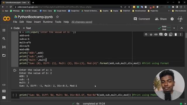The height and width of the screenshot is (105, 187).
Task: Open more cell actions menu
Action: 181,34
